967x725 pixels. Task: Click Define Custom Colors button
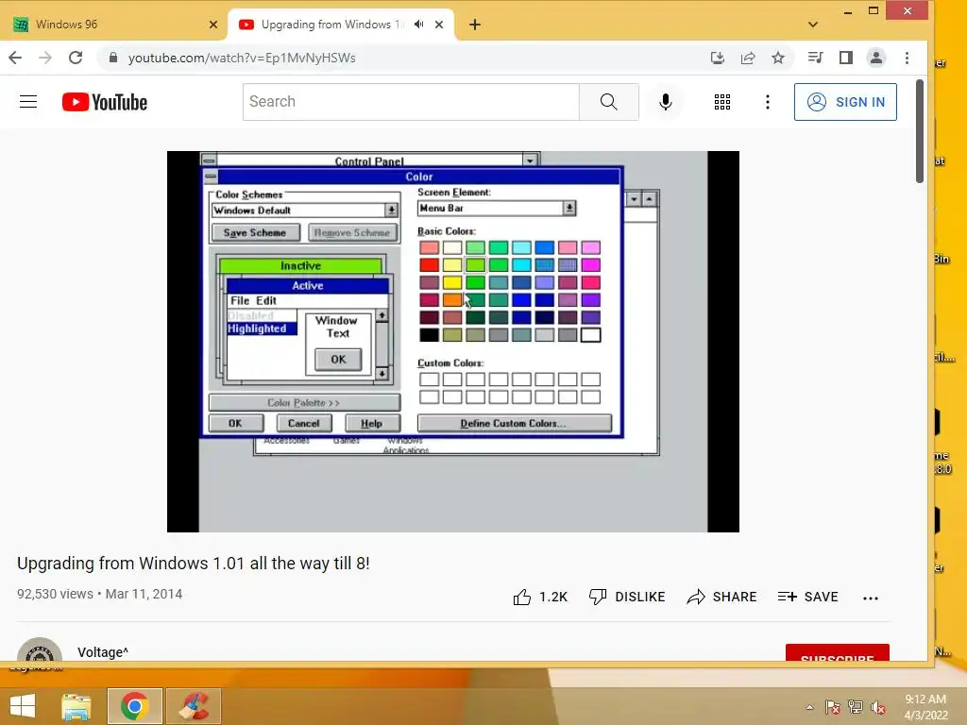click(x=515, y=423)
